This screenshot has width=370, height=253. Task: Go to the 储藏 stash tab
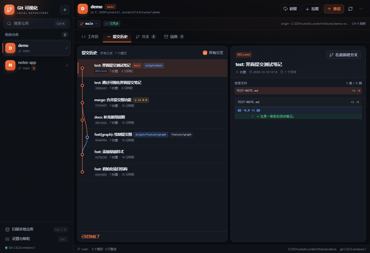pos(174,37)
